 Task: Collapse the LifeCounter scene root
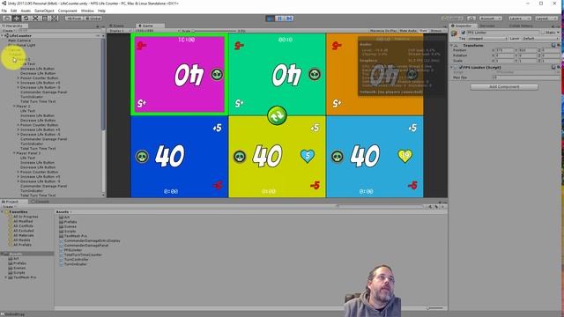click(3, 36)
